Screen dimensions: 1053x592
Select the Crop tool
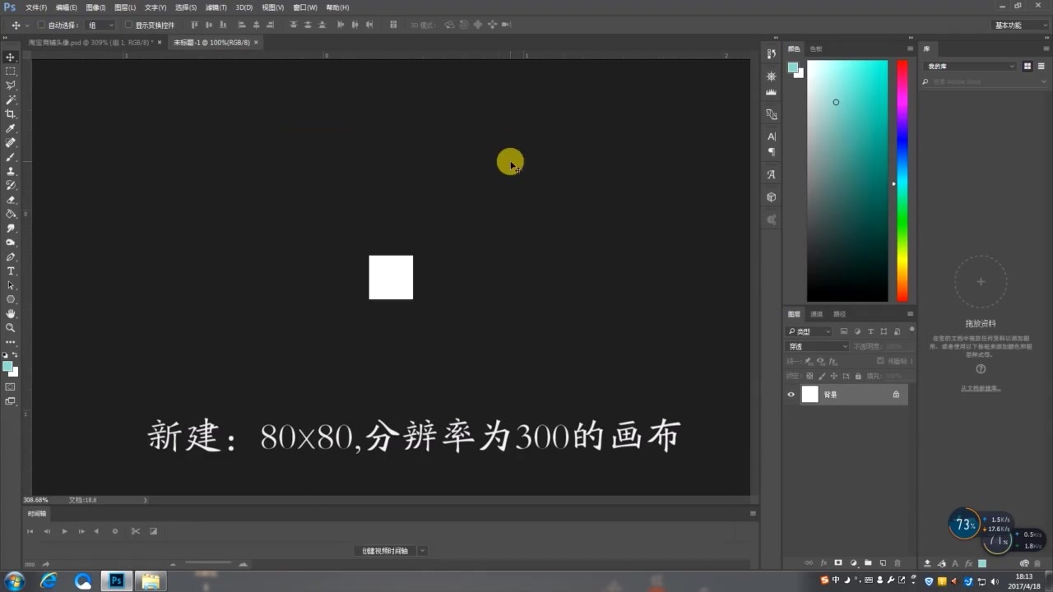pyautogui.click(x=11, y=114)
